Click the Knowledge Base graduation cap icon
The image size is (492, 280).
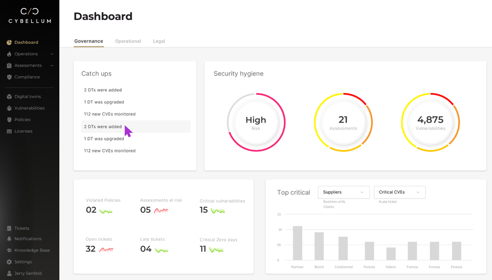tap(9, 250)
